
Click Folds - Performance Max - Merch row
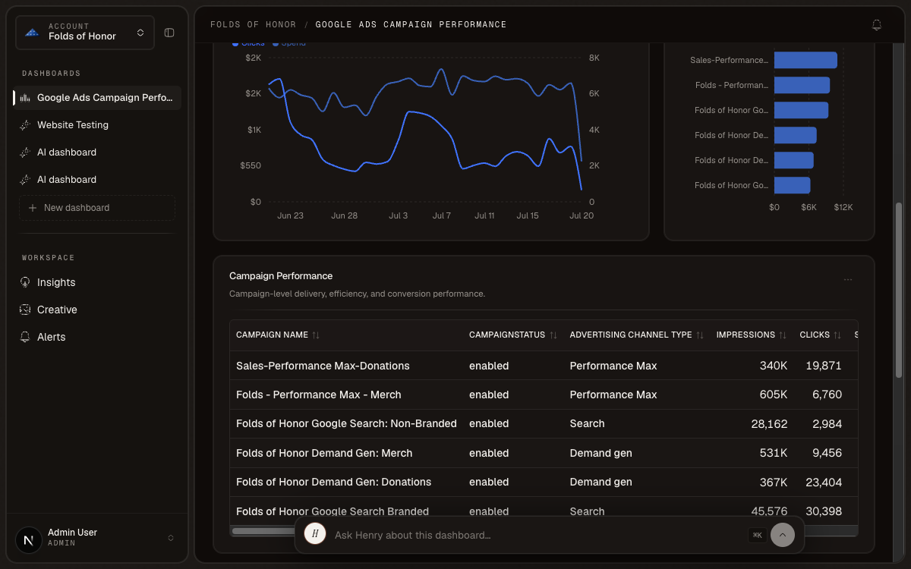click(319, 395)
